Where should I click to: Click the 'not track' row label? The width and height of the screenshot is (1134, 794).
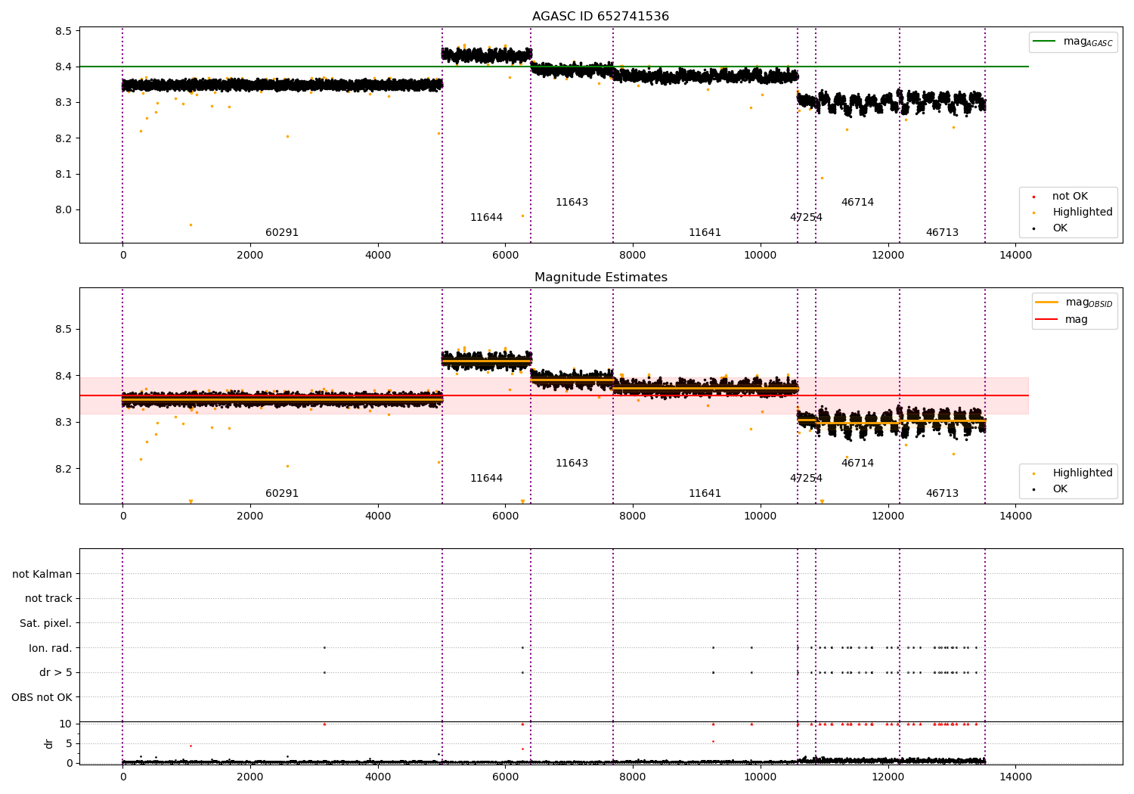pyautogui.click(x=48, y=599)
